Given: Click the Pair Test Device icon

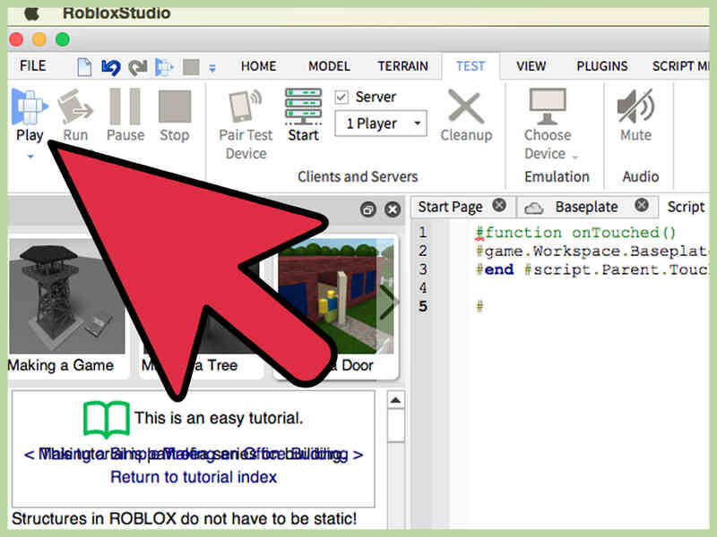Looking at the screenshot, I should (245, 107).
